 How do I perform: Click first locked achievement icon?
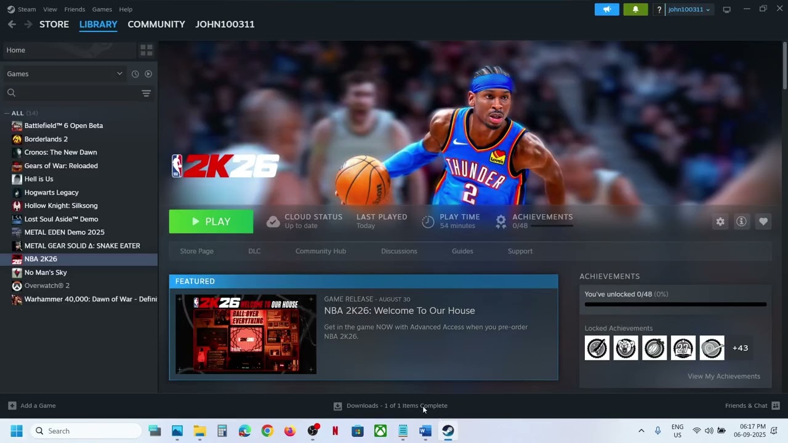point(597,348)
